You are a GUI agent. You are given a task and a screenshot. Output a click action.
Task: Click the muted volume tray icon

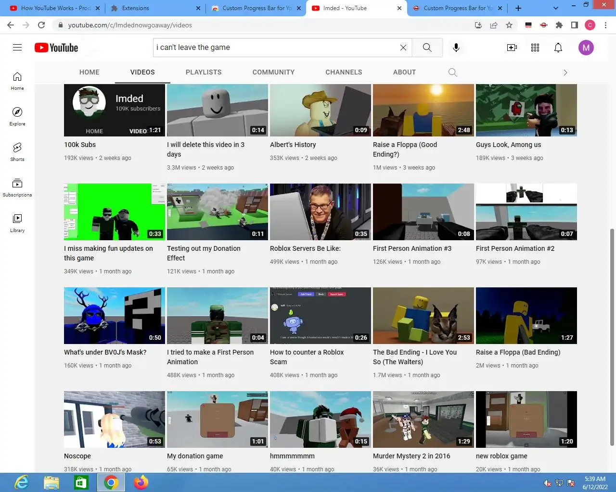point(548,483)
